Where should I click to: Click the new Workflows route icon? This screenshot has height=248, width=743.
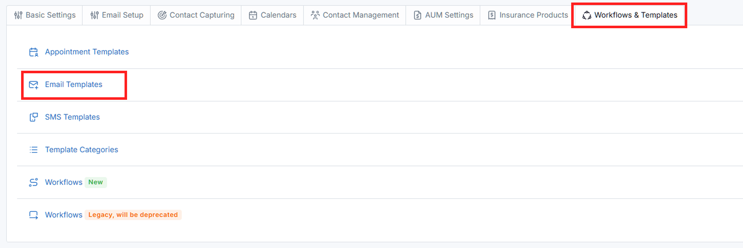(x=33, y=182)
